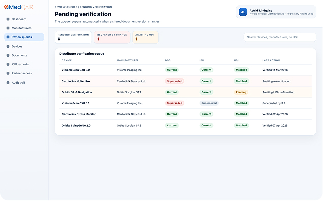The image size is (323, 201).
Task: Open XML exports in sidebar
Action: point(24,64)
